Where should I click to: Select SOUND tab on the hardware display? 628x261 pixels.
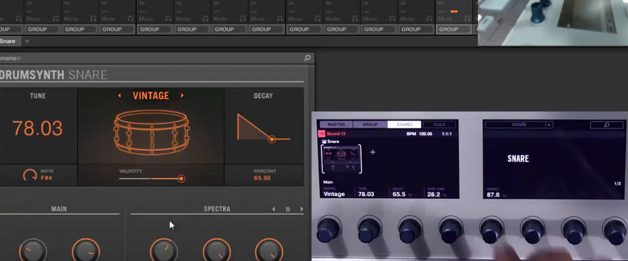pyautogui.click(x=404, y=125)
